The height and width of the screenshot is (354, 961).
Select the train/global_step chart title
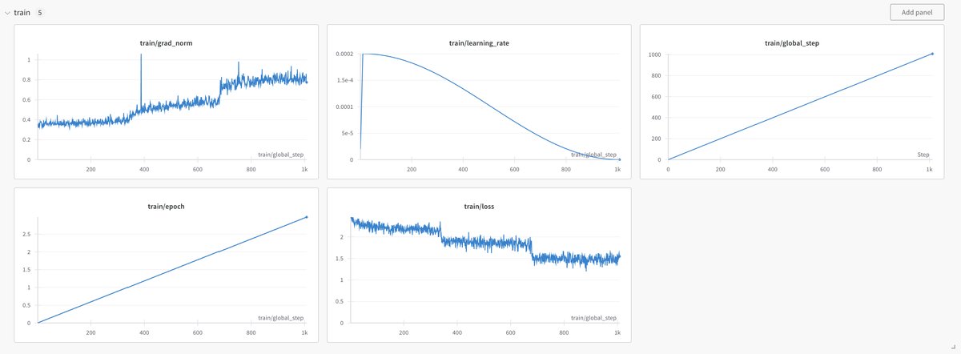[x=791, y=42]
